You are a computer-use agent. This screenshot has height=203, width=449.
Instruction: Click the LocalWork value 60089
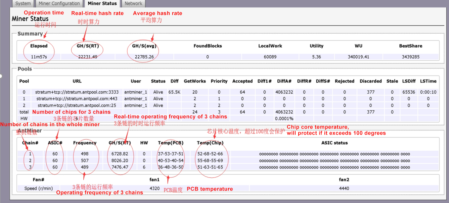pos(270,57)
